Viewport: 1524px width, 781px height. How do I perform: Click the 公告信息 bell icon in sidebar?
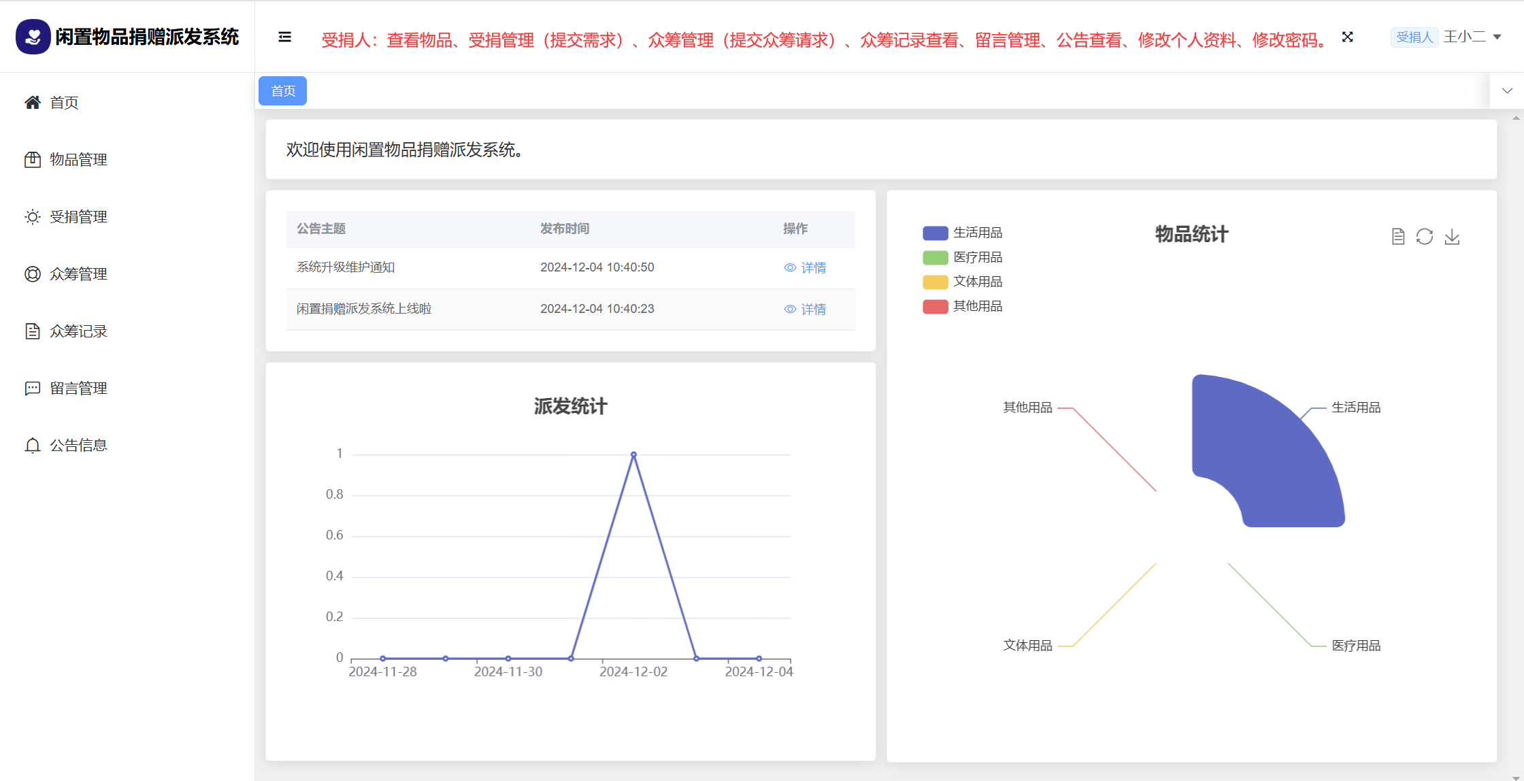tap(32, 445)
